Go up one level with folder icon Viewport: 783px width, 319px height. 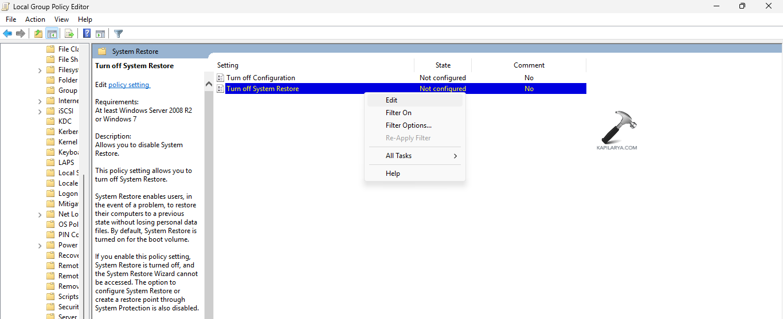click(38, 34)
